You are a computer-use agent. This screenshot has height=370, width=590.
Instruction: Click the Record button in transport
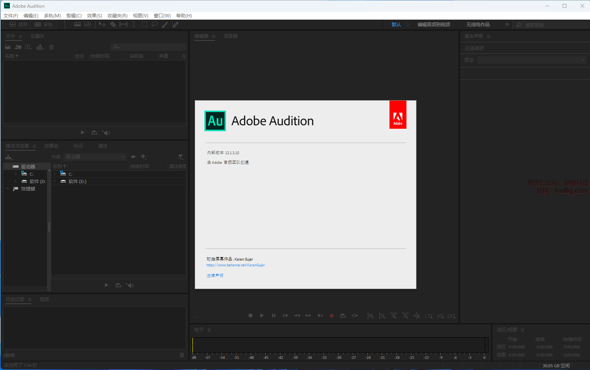[331, 316]
